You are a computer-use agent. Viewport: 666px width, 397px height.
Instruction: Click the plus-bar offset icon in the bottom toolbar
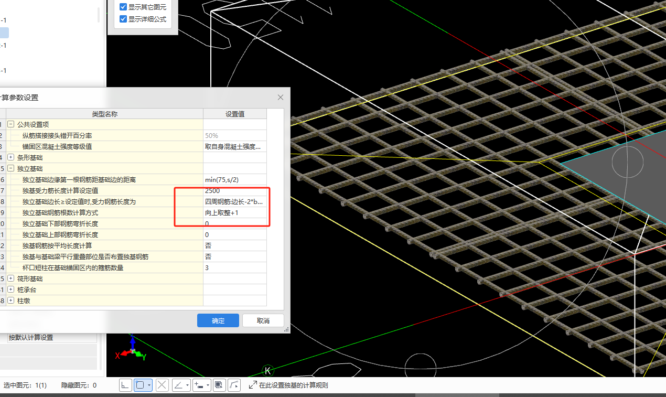click(x=199, y=385)
